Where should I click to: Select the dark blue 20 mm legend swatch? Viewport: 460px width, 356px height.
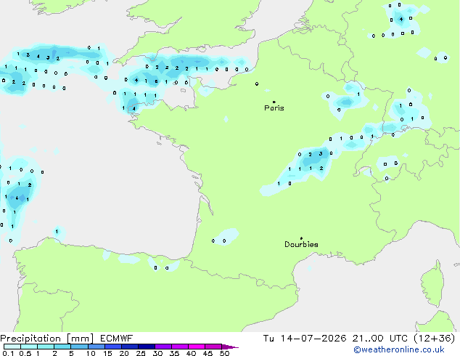pyautogui.click(x=129, y=347)
